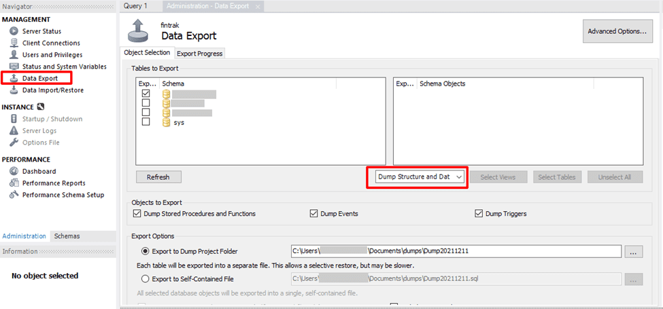The width and height of the screenshot is (663, 309).
Task: Open the Dashboard icon under Performance
Action: (14, 171)
